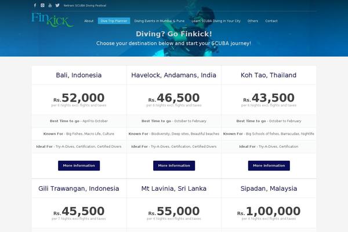Click the 'Diving? Go Finkick!' headline
Image resolution: width=348 pixels, height=232 pixels.
tap(174, 34)
